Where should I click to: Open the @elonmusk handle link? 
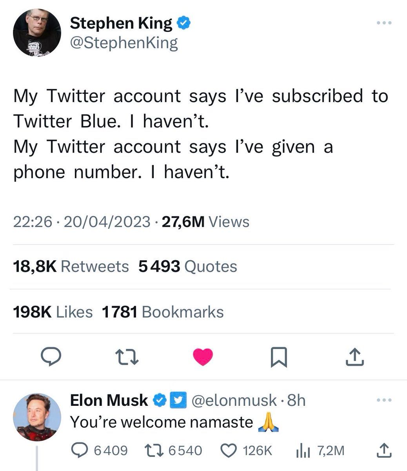[x=234, y=400]
